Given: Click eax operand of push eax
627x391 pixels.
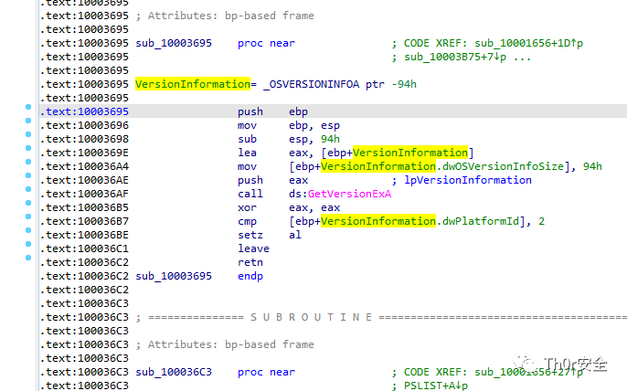Looking at the screenshot, I should [x=298, y=180].
